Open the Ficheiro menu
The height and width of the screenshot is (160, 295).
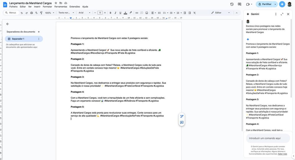pyautogui.click(x=13, y=7)
